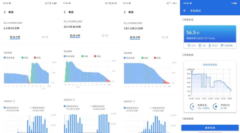Tap back arrow in 充电测试 header
This screenshot has height=133, width=240.
pos(185,11)
